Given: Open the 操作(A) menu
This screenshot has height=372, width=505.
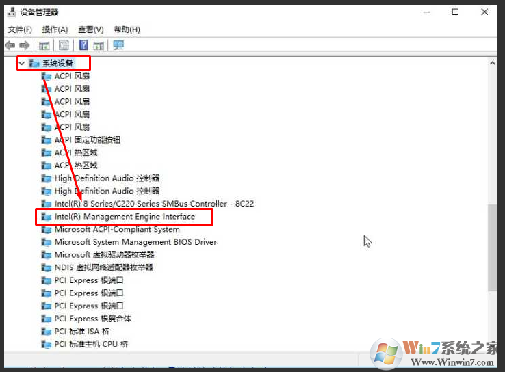Looking at the screenshot, I should click(55, 29).
